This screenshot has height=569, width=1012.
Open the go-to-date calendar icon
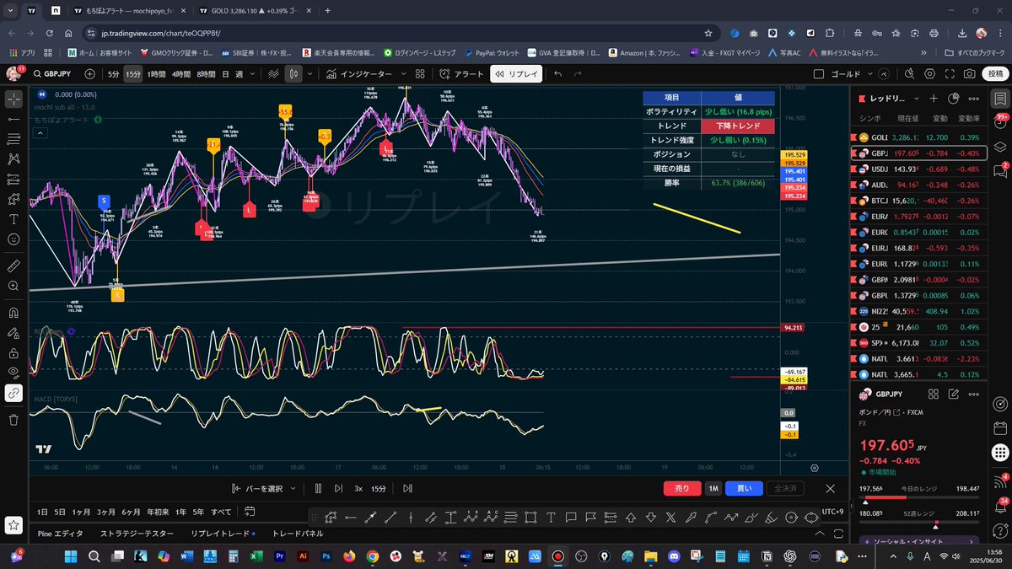(x=249, y=512)
